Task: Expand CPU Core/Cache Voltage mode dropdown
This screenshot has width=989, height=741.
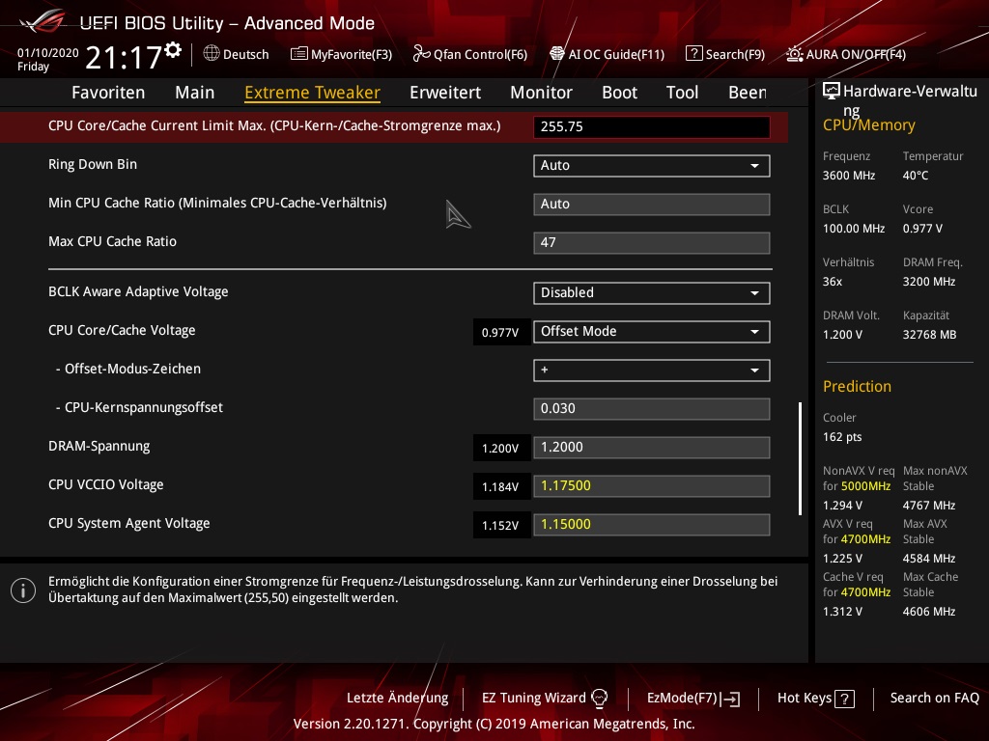Action: pos(652,332)
